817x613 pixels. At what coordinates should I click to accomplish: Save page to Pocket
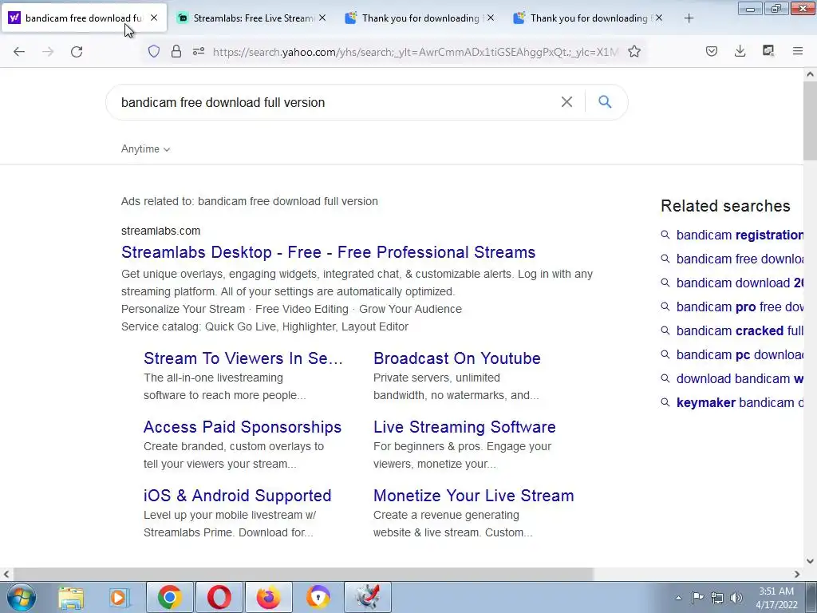[712, 51]
